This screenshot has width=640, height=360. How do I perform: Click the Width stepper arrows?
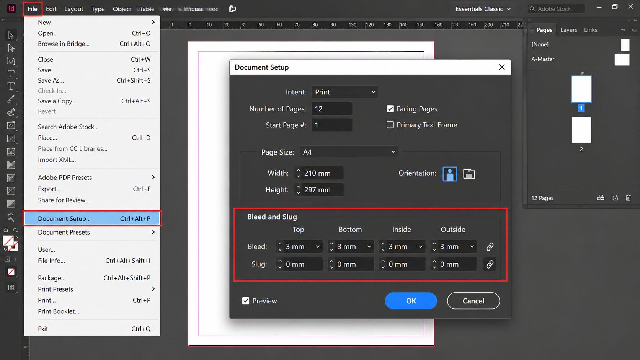[298, 173]
